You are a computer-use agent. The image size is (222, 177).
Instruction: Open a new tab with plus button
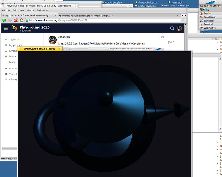click(x=183, y=15)
